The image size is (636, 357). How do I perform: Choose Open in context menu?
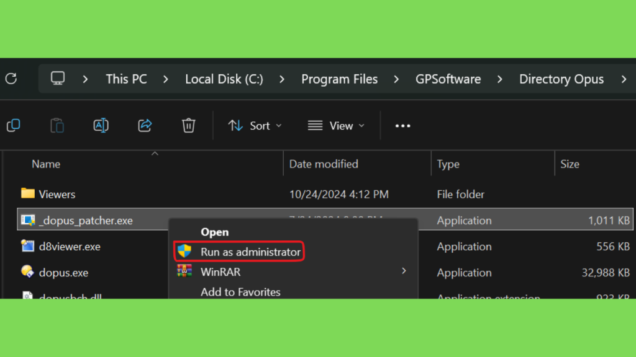click(x=214, y=232)
